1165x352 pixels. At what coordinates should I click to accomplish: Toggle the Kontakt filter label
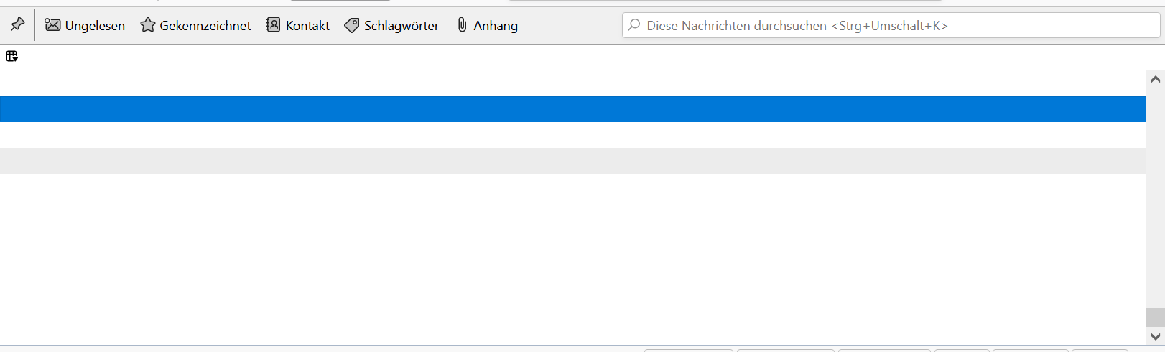307,26
